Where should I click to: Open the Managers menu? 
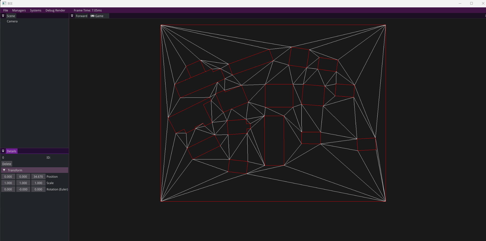(19, 10)
